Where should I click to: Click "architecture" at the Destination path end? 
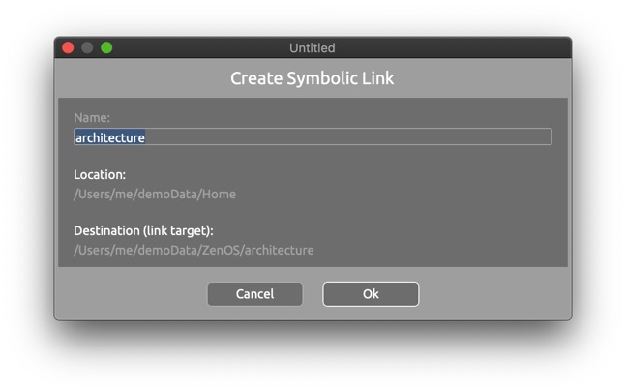point(279,250)
